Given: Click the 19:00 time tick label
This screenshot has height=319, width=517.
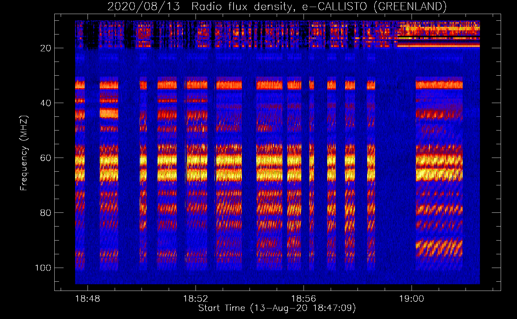Looking at the screenshot, I should pyautogui.click(x=412, y=299).
